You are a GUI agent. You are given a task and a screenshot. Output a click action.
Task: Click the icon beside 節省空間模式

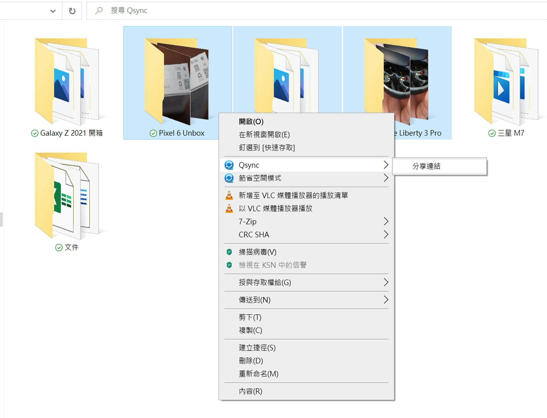[229, 178]
